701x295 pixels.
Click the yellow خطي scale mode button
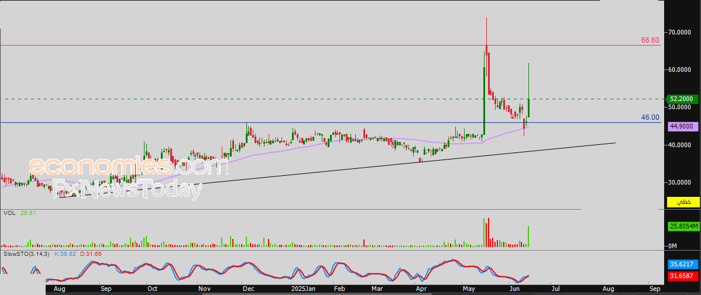click(x=683, y=202)
